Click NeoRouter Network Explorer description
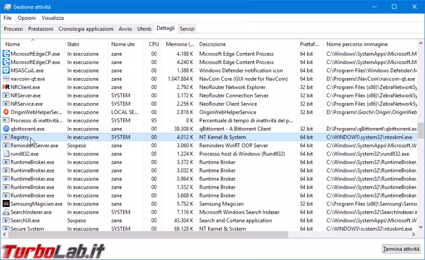 pos(232,87)
